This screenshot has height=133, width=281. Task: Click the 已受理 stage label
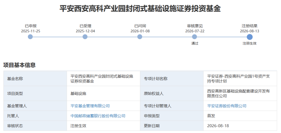click(86, 26)
